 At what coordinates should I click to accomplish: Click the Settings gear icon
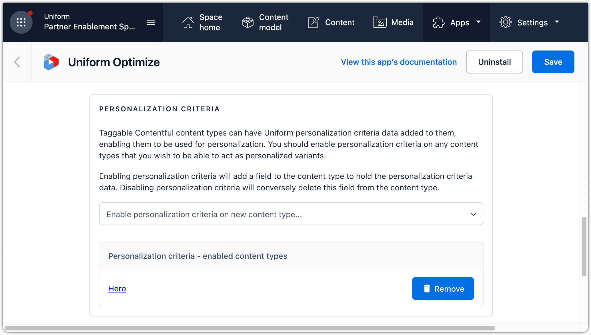(x=505, y=22)
